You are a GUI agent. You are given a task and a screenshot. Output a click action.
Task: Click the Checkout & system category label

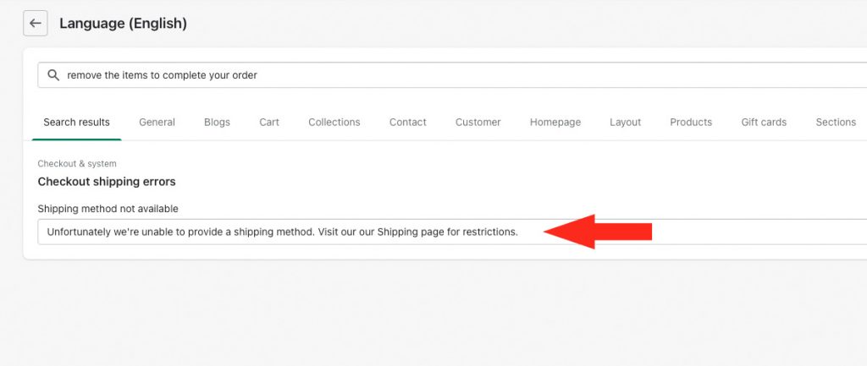pyautogui.click(x=77, y=163)
